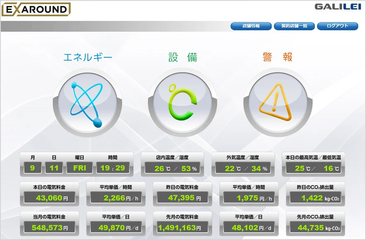366x240 pixels.
Task: Open the Energy atom icon
Action: pos(87,103)
